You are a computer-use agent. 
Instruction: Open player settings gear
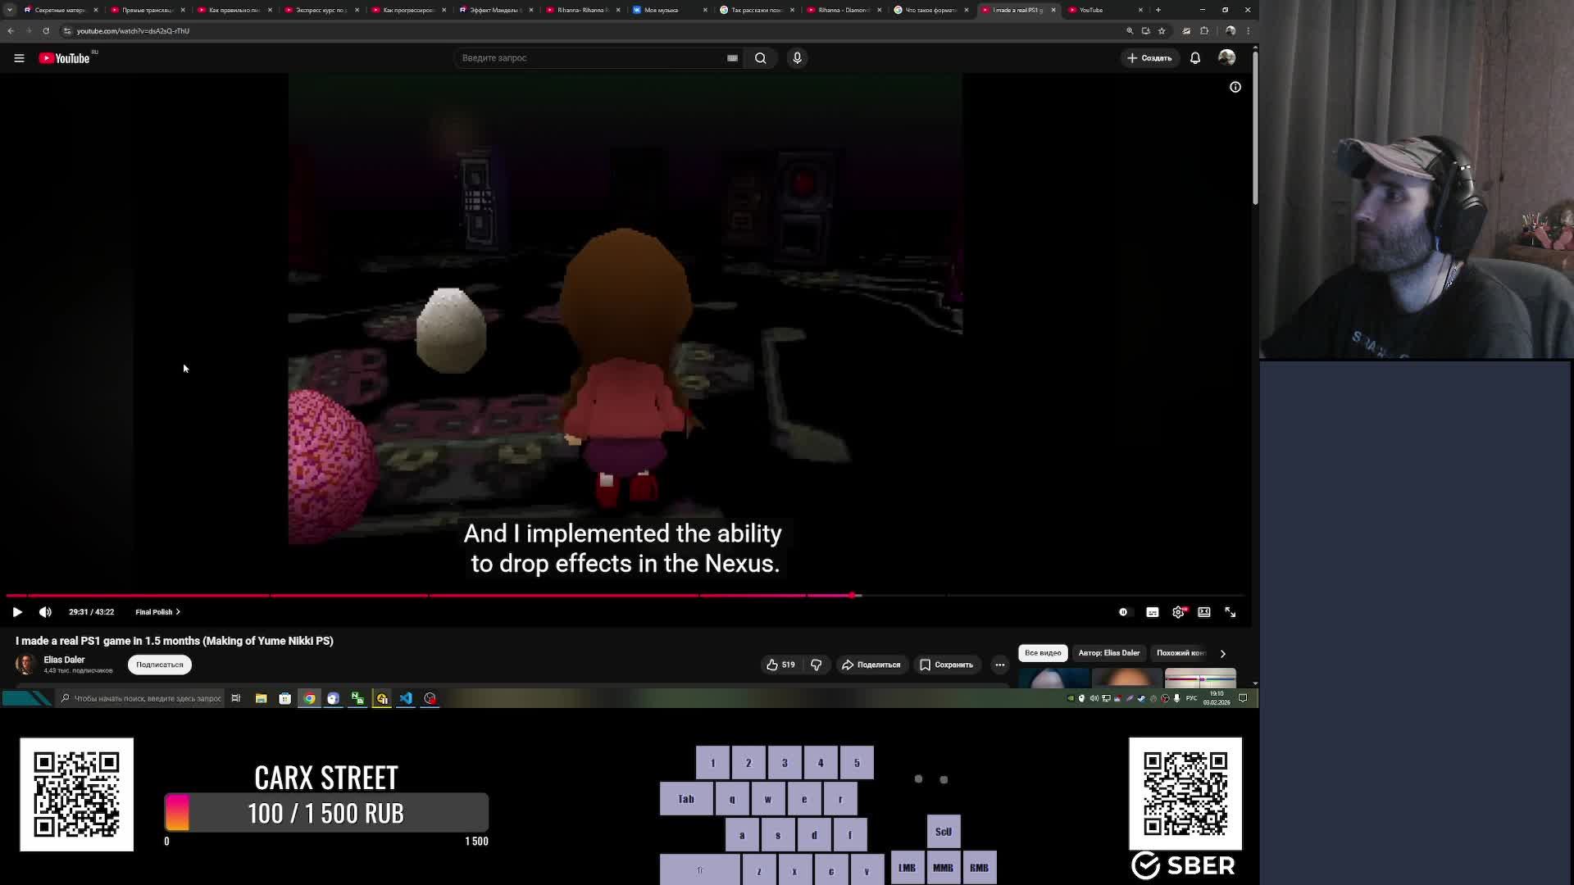click(x=1178, y=612)
